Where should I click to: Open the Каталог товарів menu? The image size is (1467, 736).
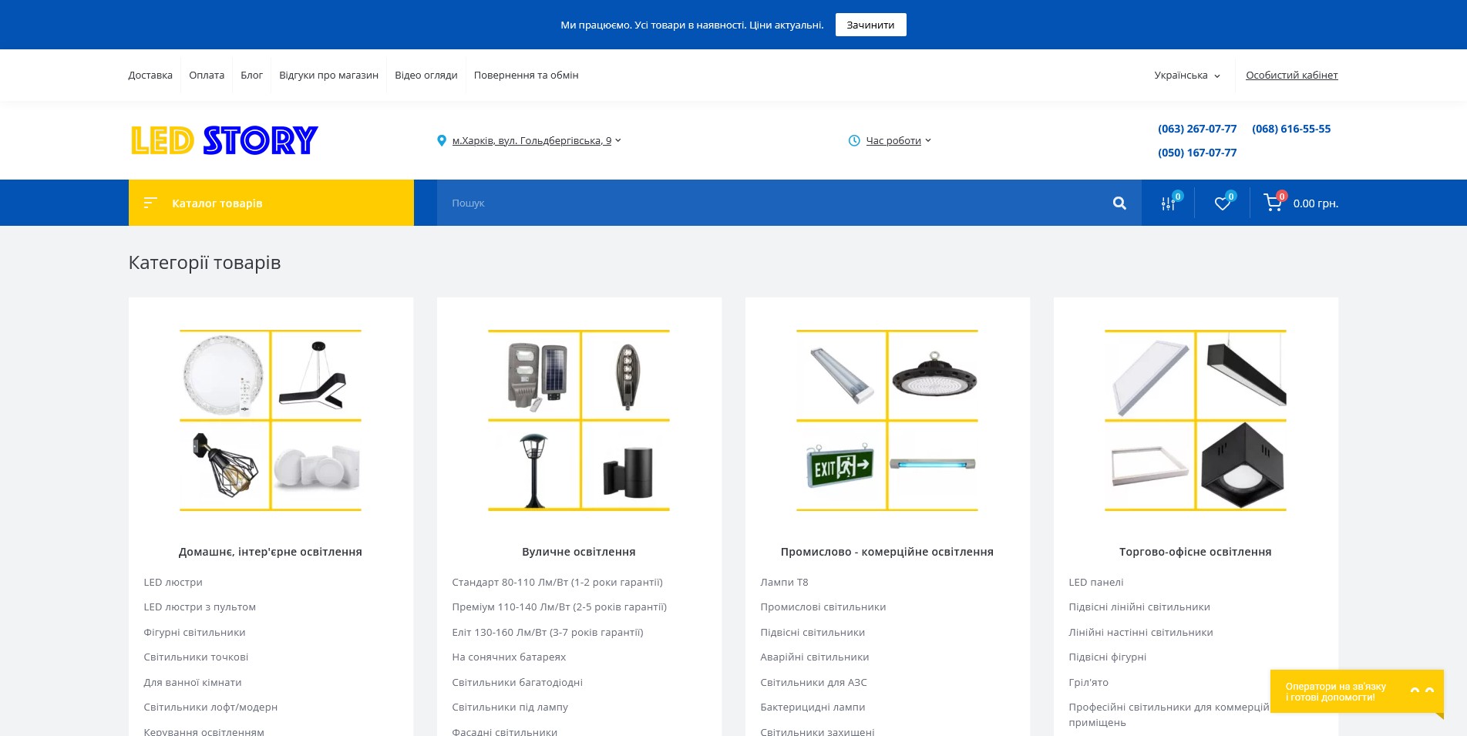271,203
